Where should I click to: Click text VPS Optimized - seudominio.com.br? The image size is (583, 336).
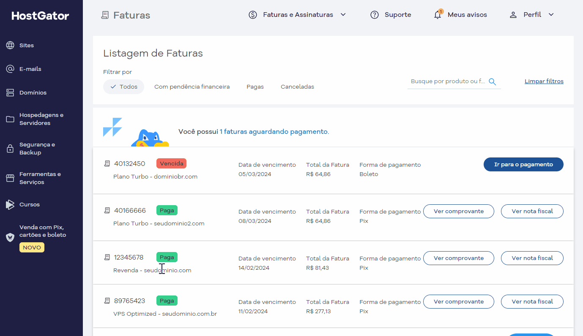pos(165,314)
